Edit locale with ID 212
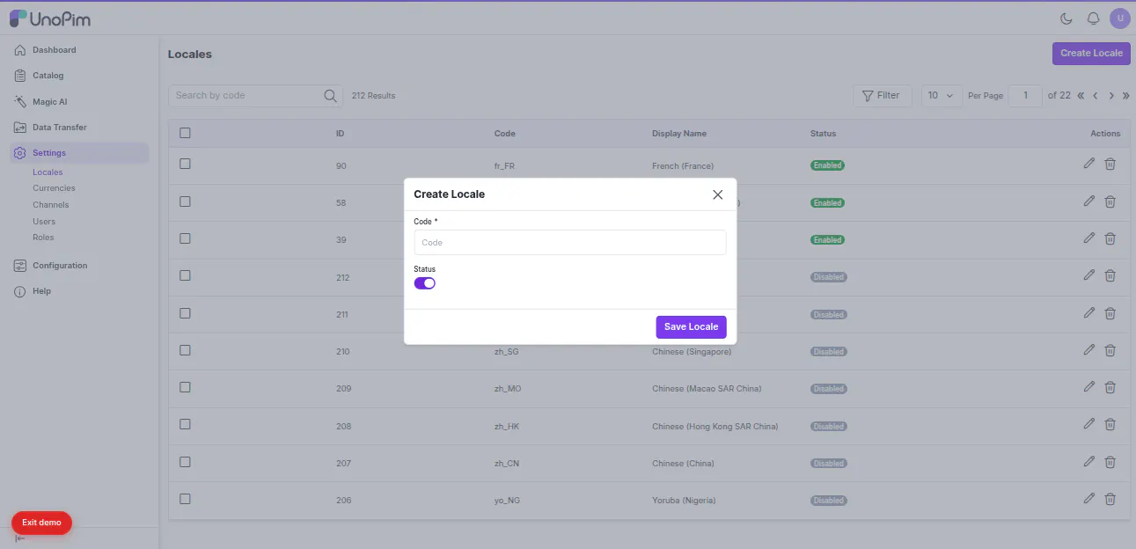 [1089, 275]
